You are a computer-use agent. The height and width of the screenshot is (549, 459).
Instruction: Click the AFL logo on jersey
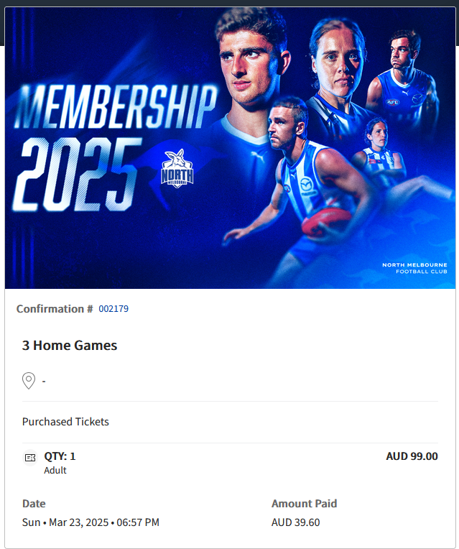(392, 103)
